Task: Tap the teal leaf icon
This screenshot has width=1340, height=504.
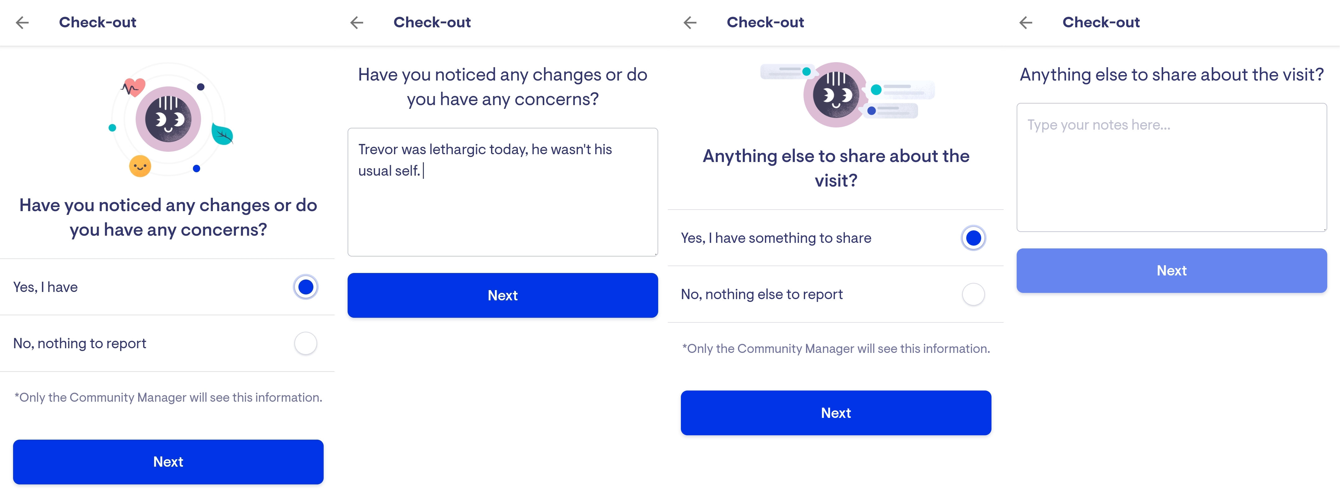Action: pyautogui.click(x=222, y=135)
